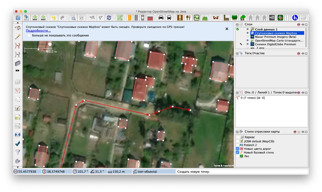Collapse the selection list panel
The height and width of the screenshot is (192, 322).
237,93
